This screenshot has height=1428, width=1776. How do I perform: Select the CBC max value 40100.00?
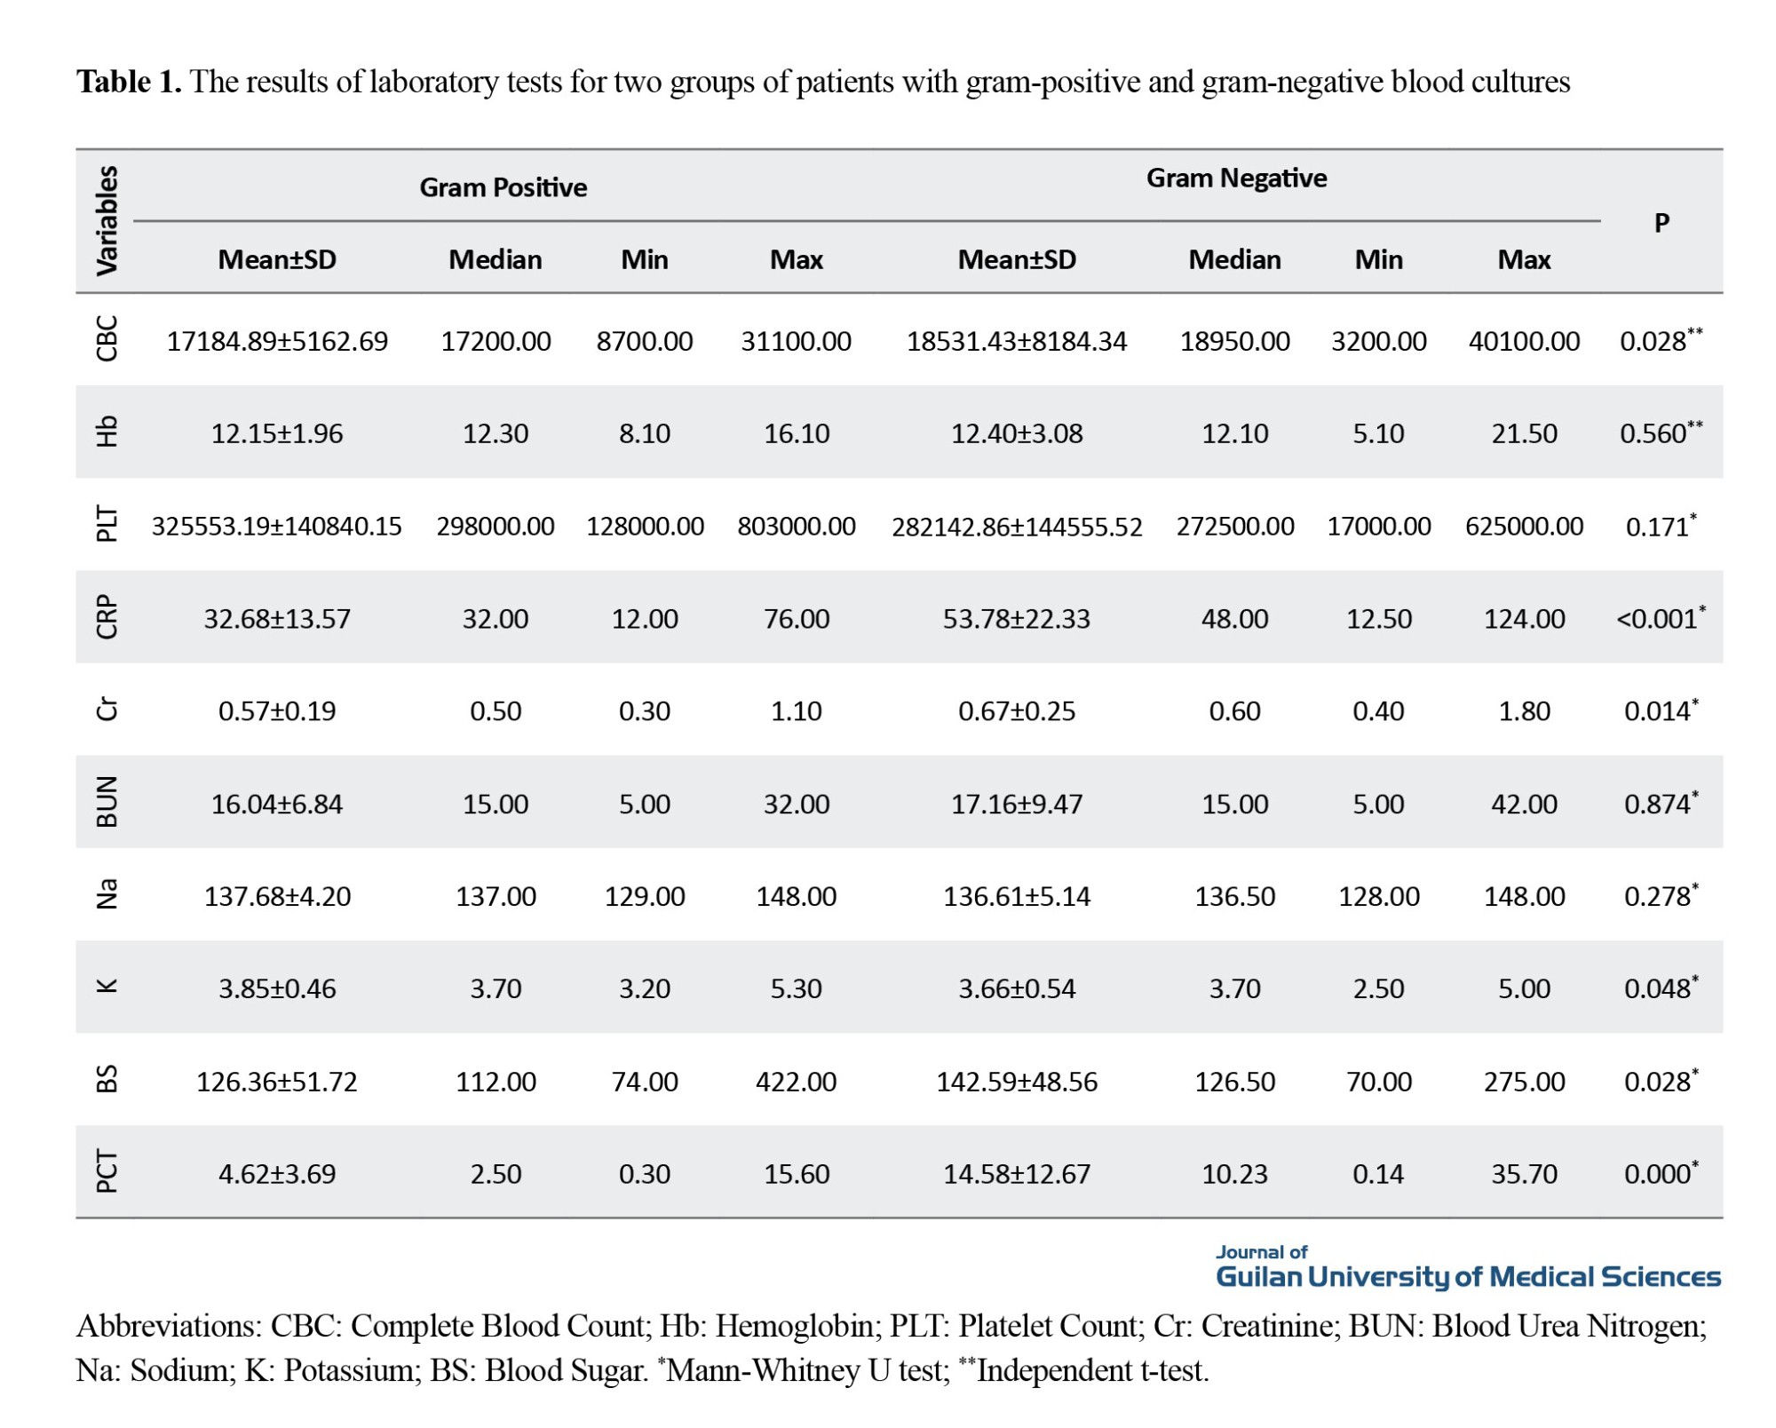click(x=1524, y=341)
